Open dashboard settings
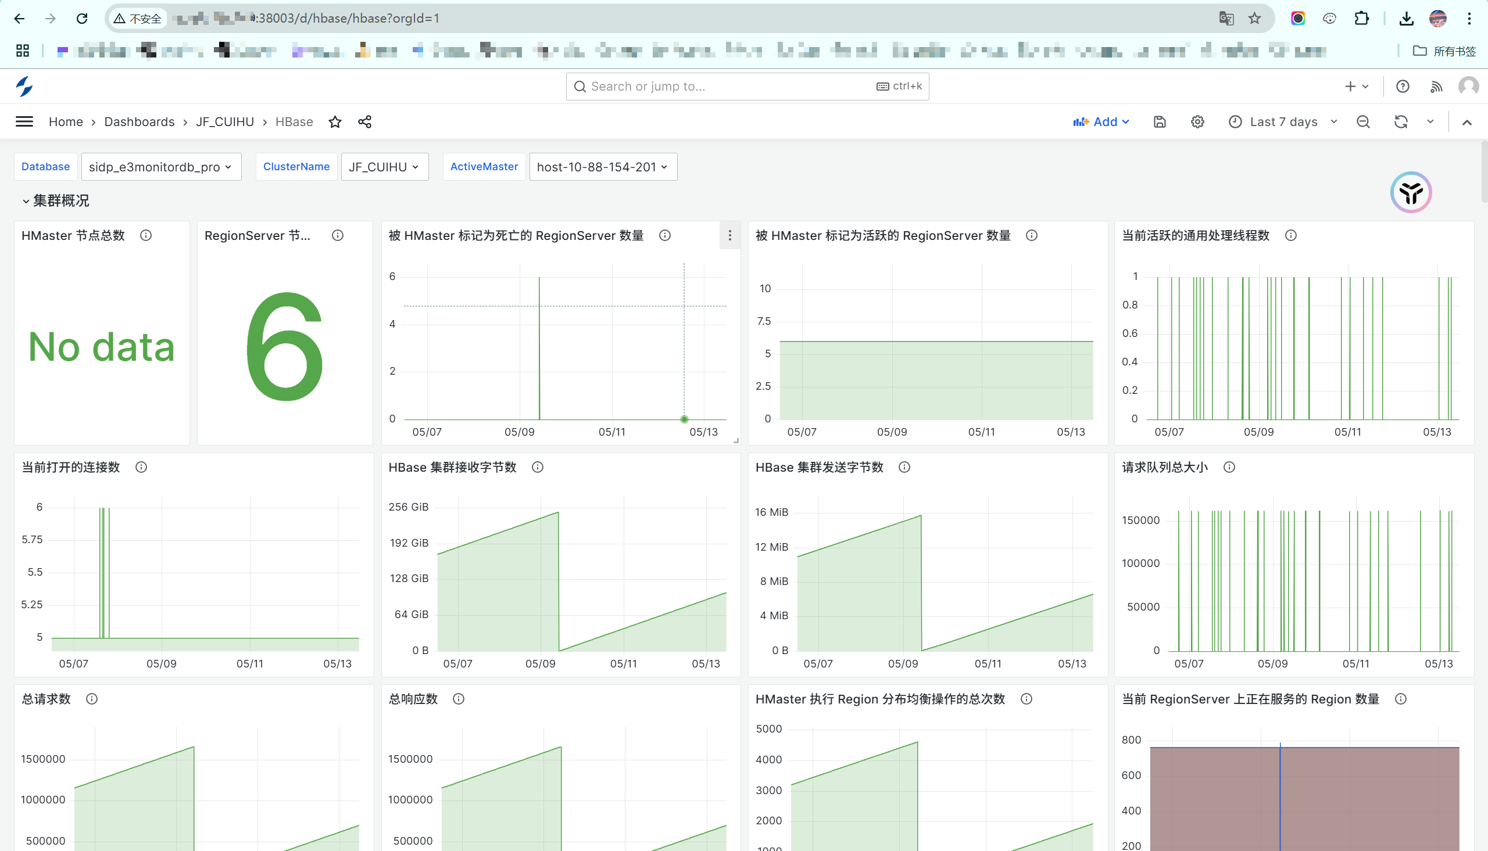This screenshot has width=1488, height=851. tap(1197, 121)
